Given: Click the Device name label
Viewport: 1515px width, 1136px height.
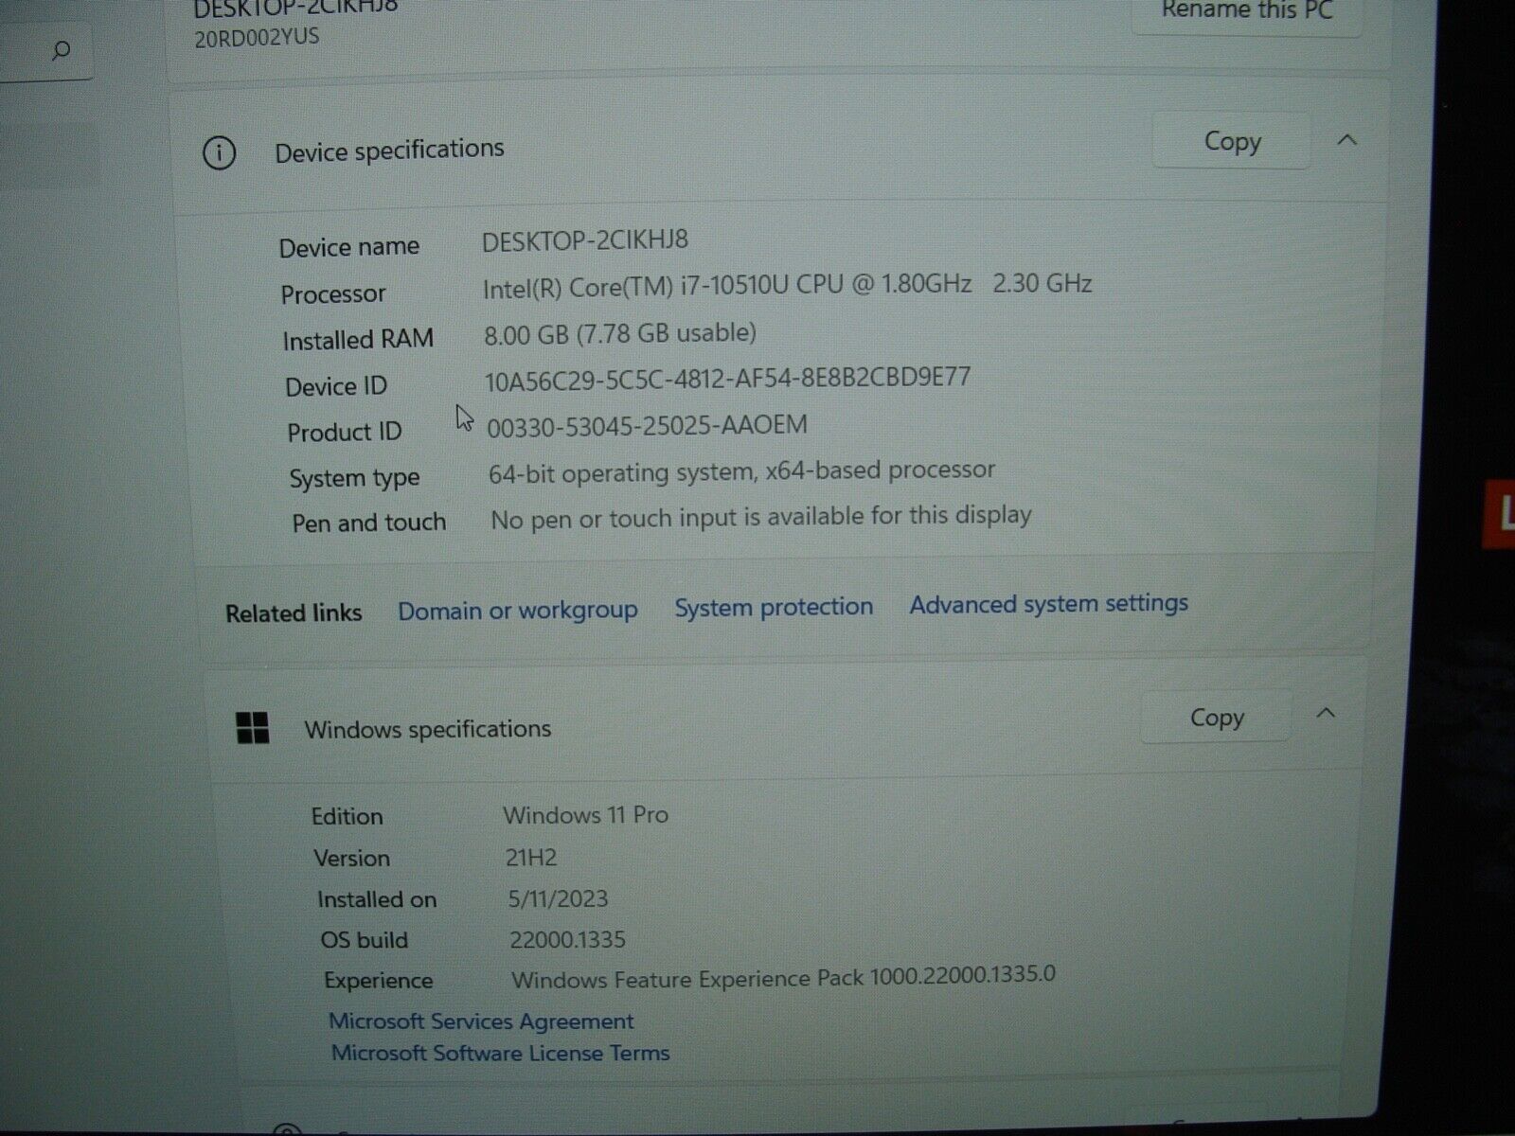Looking at the screenshot, I should click(349, 248).
